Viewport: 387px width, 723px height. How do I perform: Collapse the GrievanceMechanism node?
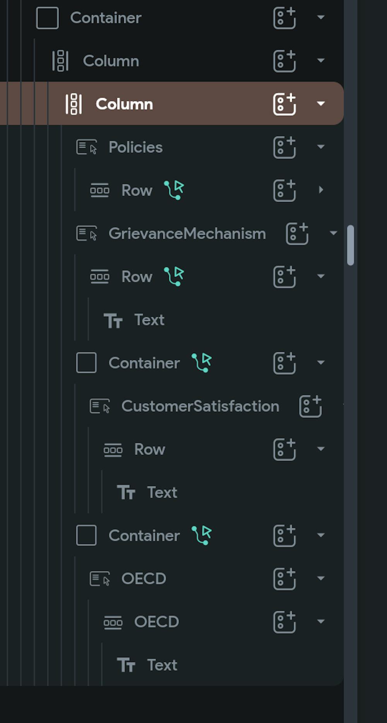point(333,233)
